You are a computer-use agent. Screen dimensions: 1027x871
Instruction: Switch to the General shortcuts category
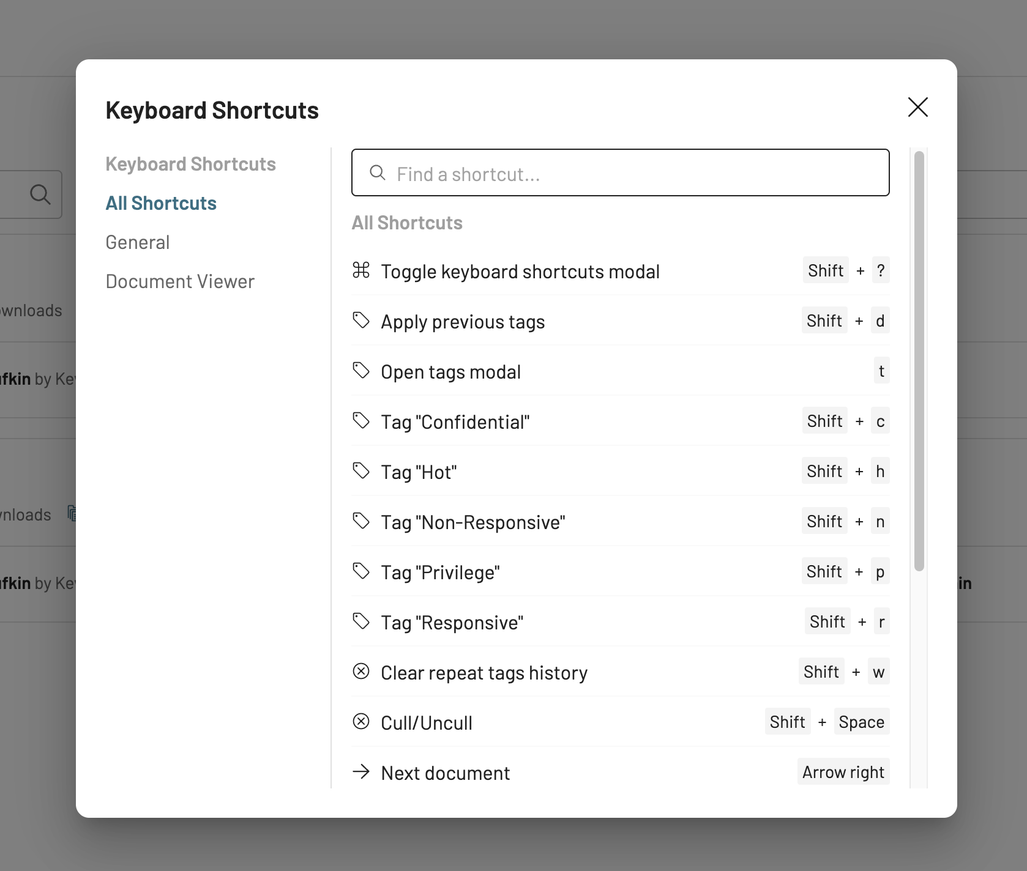(138, 242)
